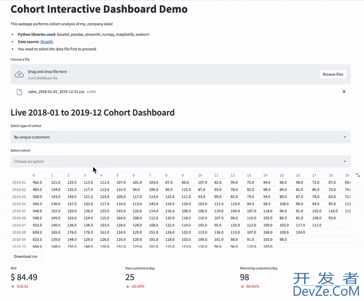Viewport: 364px width, 301px height.
Task: Expand the data table to fullscreen
Action: tap(358, 175)
